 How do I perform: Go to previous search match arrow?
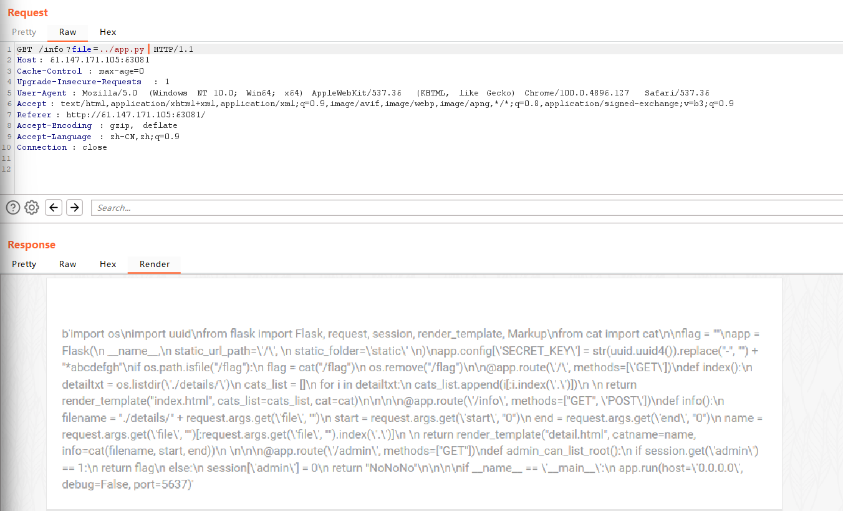(x=54, y=208)
